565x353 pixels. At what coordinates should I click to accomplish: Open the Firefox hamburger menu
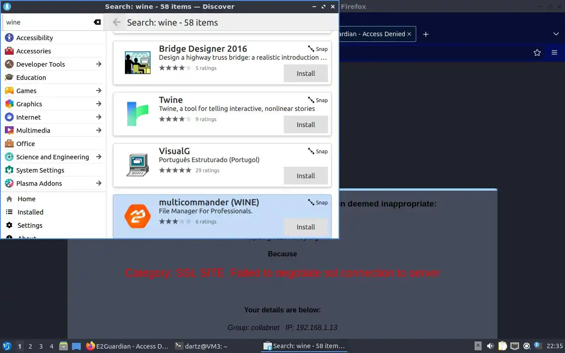[554, 53]
